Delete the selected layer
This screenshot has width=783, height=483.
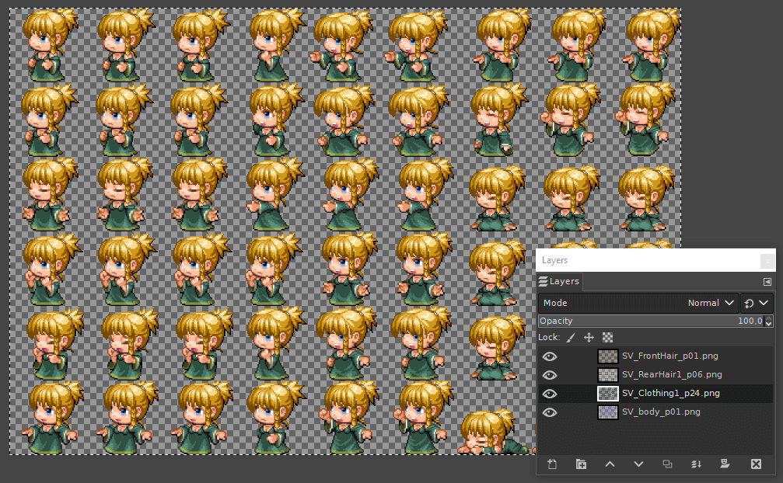coord(756,464)
